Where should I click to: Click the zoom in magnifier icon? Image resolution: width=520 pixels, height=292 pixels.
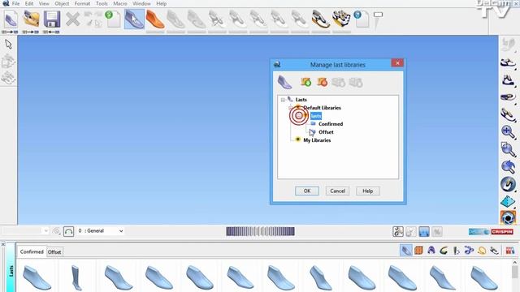(x=508, y=132)
